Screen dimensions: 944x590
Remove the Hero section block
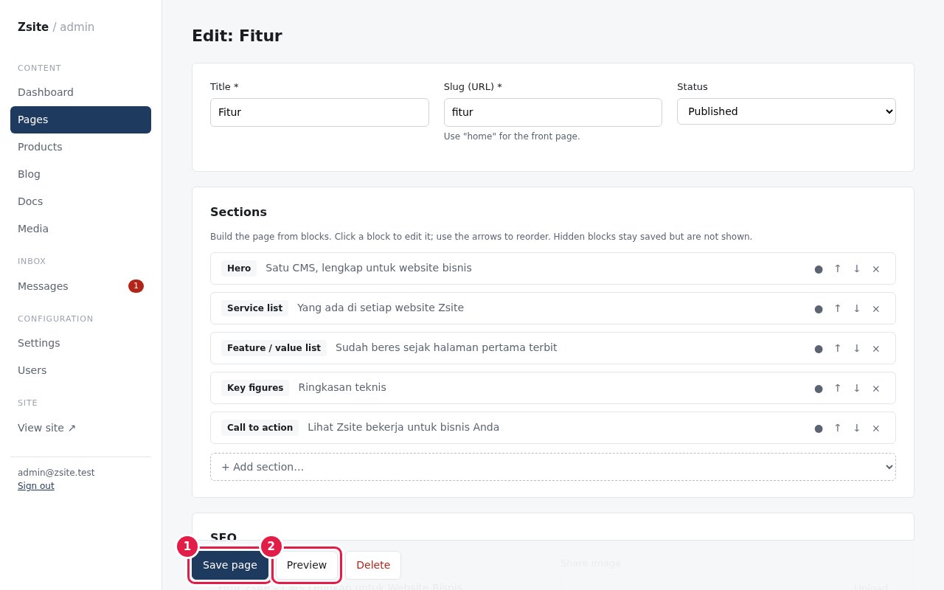pos(876,268)
